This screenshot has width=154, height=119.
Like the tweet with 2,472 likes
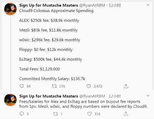tap(89, 86)
